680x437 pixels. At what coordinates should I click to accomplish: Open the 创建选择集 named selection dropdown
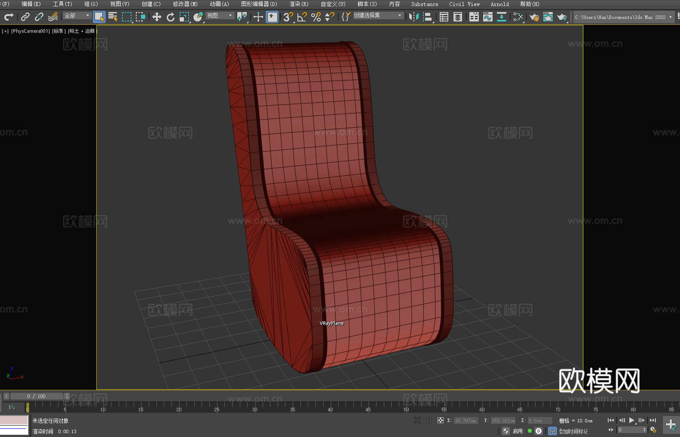click(378, 15)
